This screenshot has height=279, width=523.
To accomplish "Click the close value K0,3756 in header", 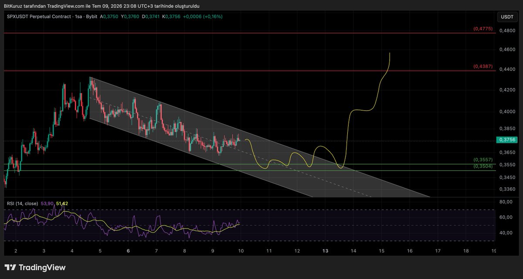I will click(172, 17).
